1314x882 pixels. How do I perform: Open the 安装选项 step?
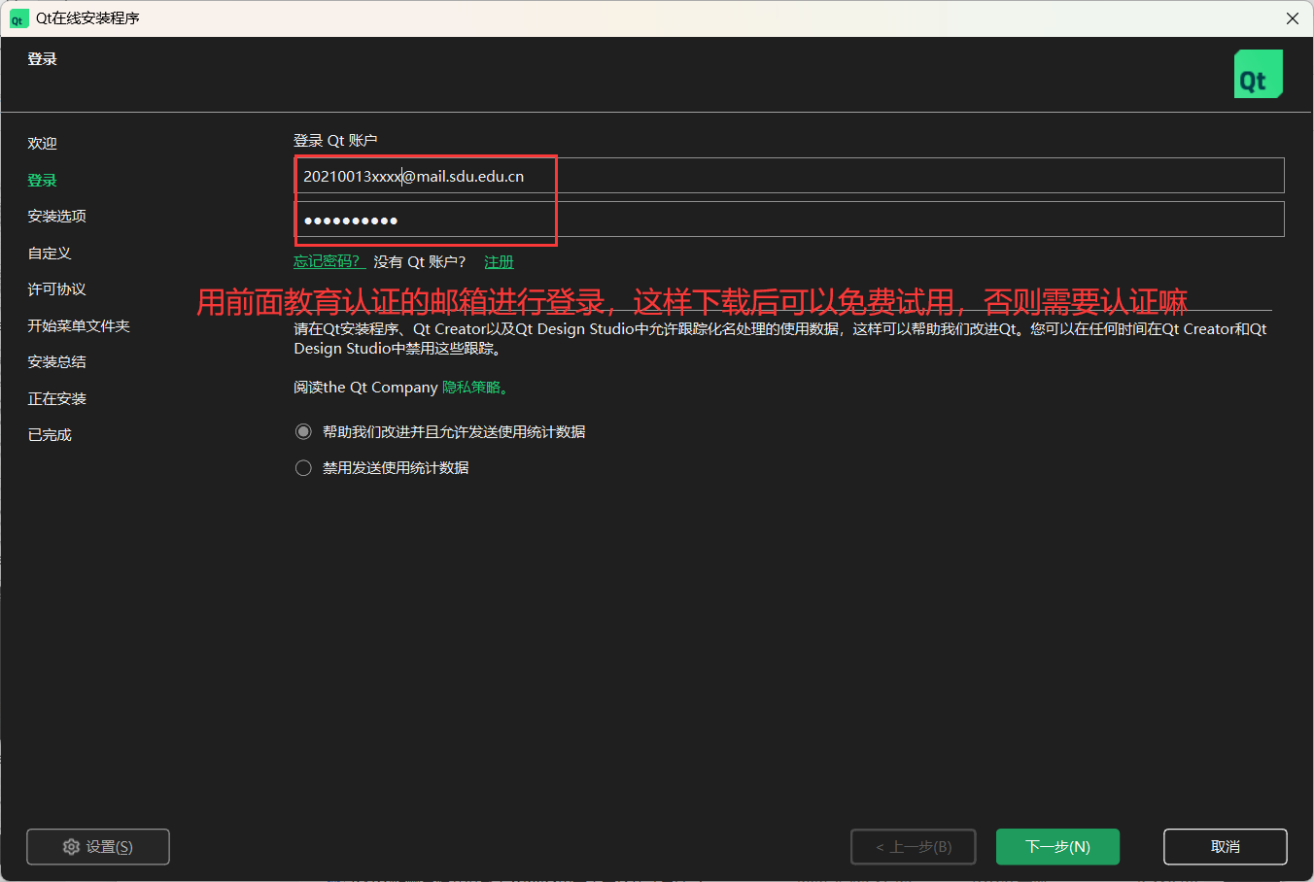(x=54, y=216)
